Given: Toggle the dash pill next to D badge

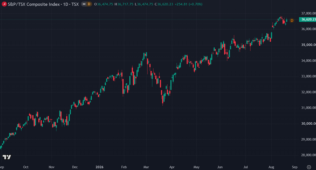Looking at the screenshot, I should [84, 4].
